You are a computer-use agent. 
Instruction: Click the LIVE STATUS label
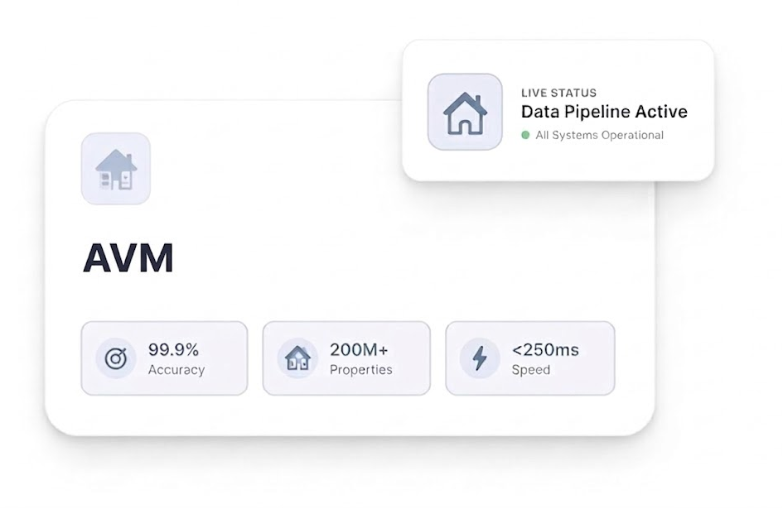558,93
